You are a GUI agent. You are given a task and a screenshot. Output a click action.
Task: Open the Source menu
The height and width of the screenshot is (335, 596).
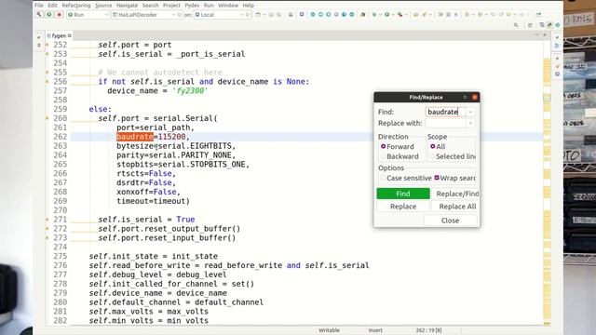tap(103, 6)
